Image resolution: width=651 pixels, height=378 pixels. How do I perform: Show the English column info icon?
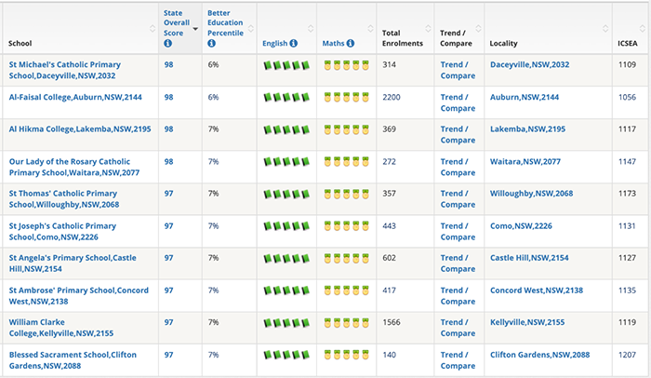294,43
